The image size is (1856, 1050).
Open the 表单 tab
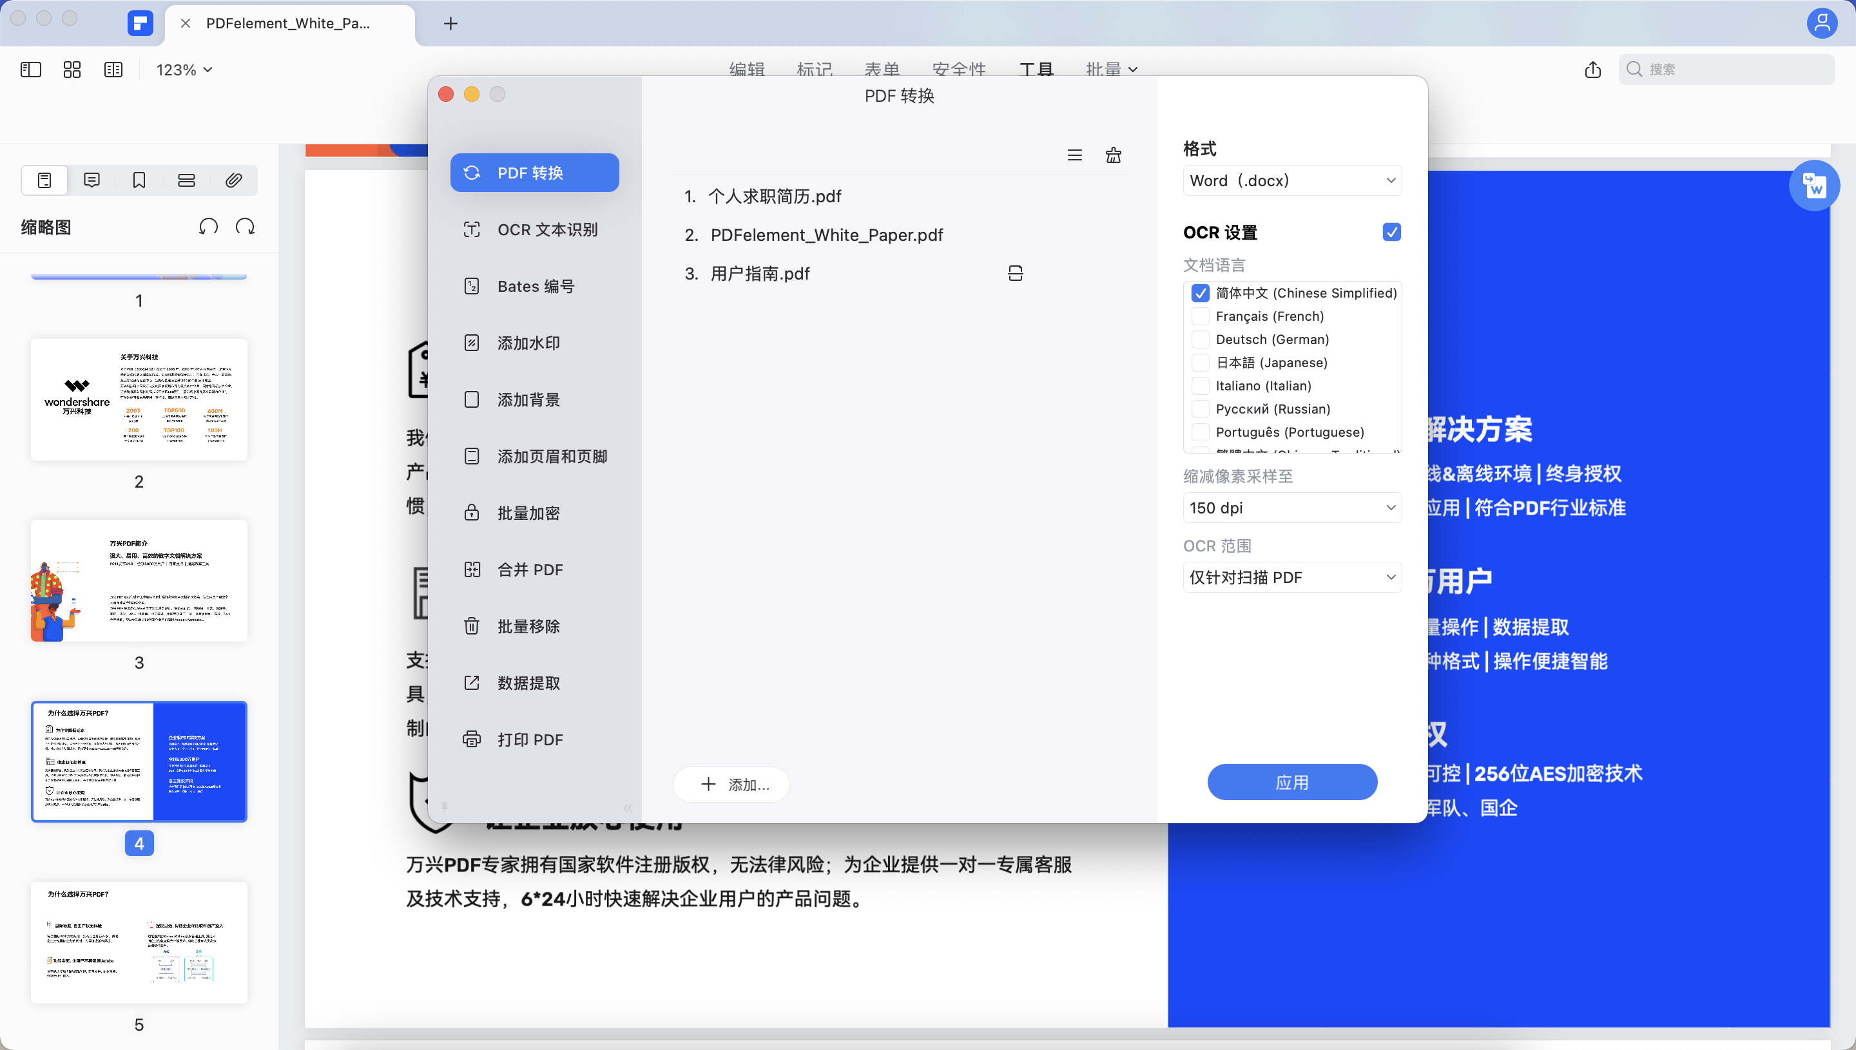pos(882,70)
